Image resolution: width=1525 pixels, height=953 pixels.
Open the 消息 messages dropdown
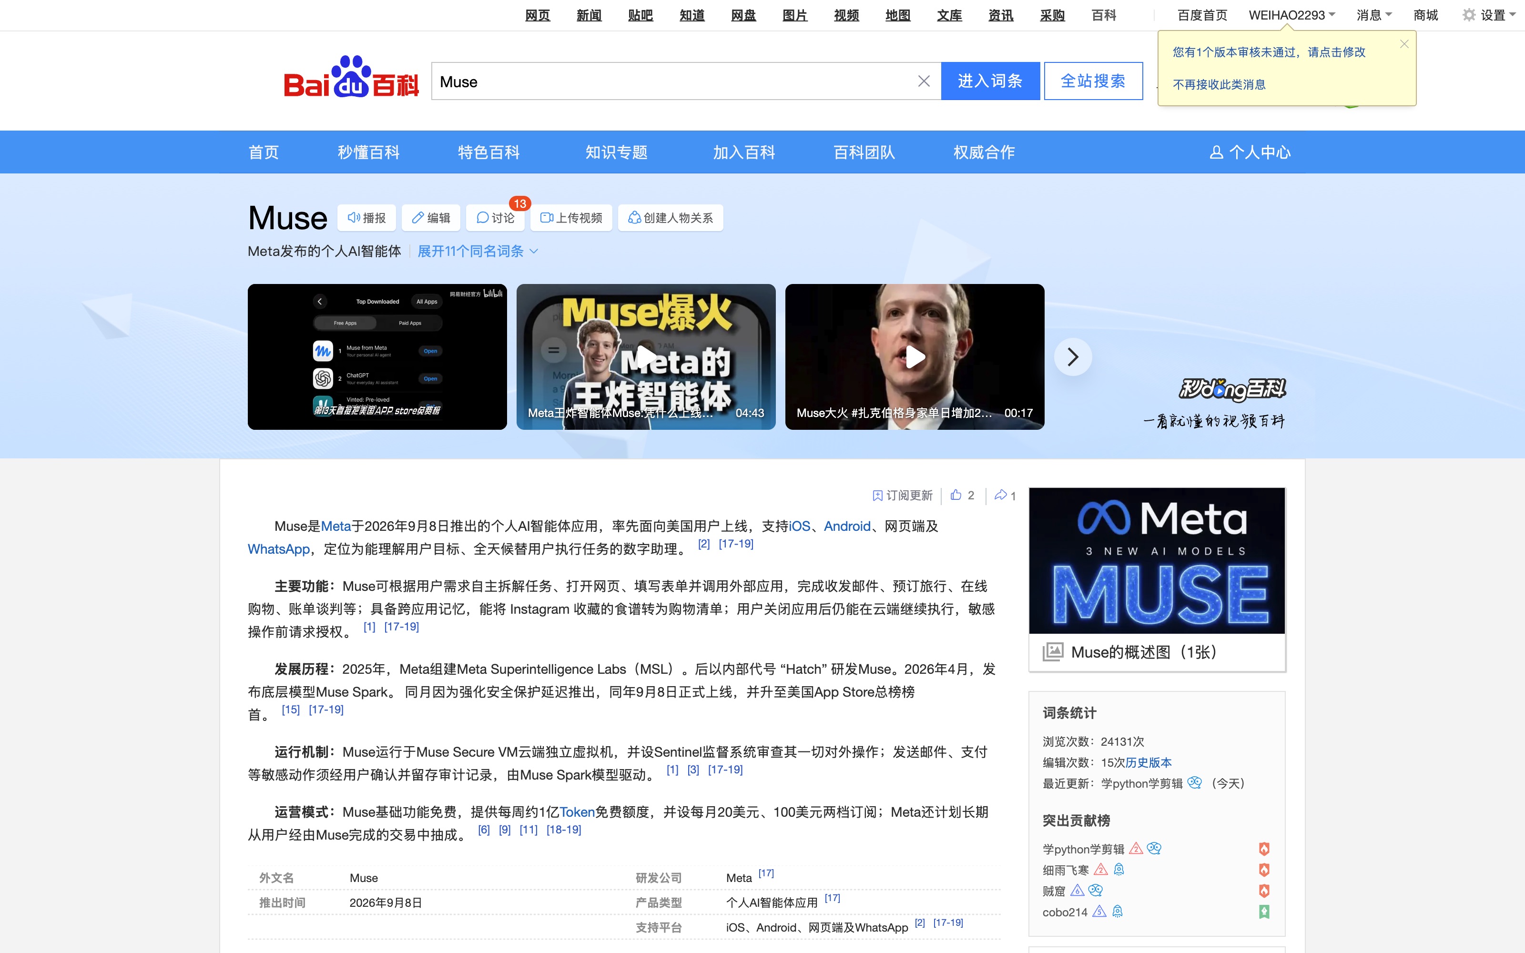pos(1374,15)
